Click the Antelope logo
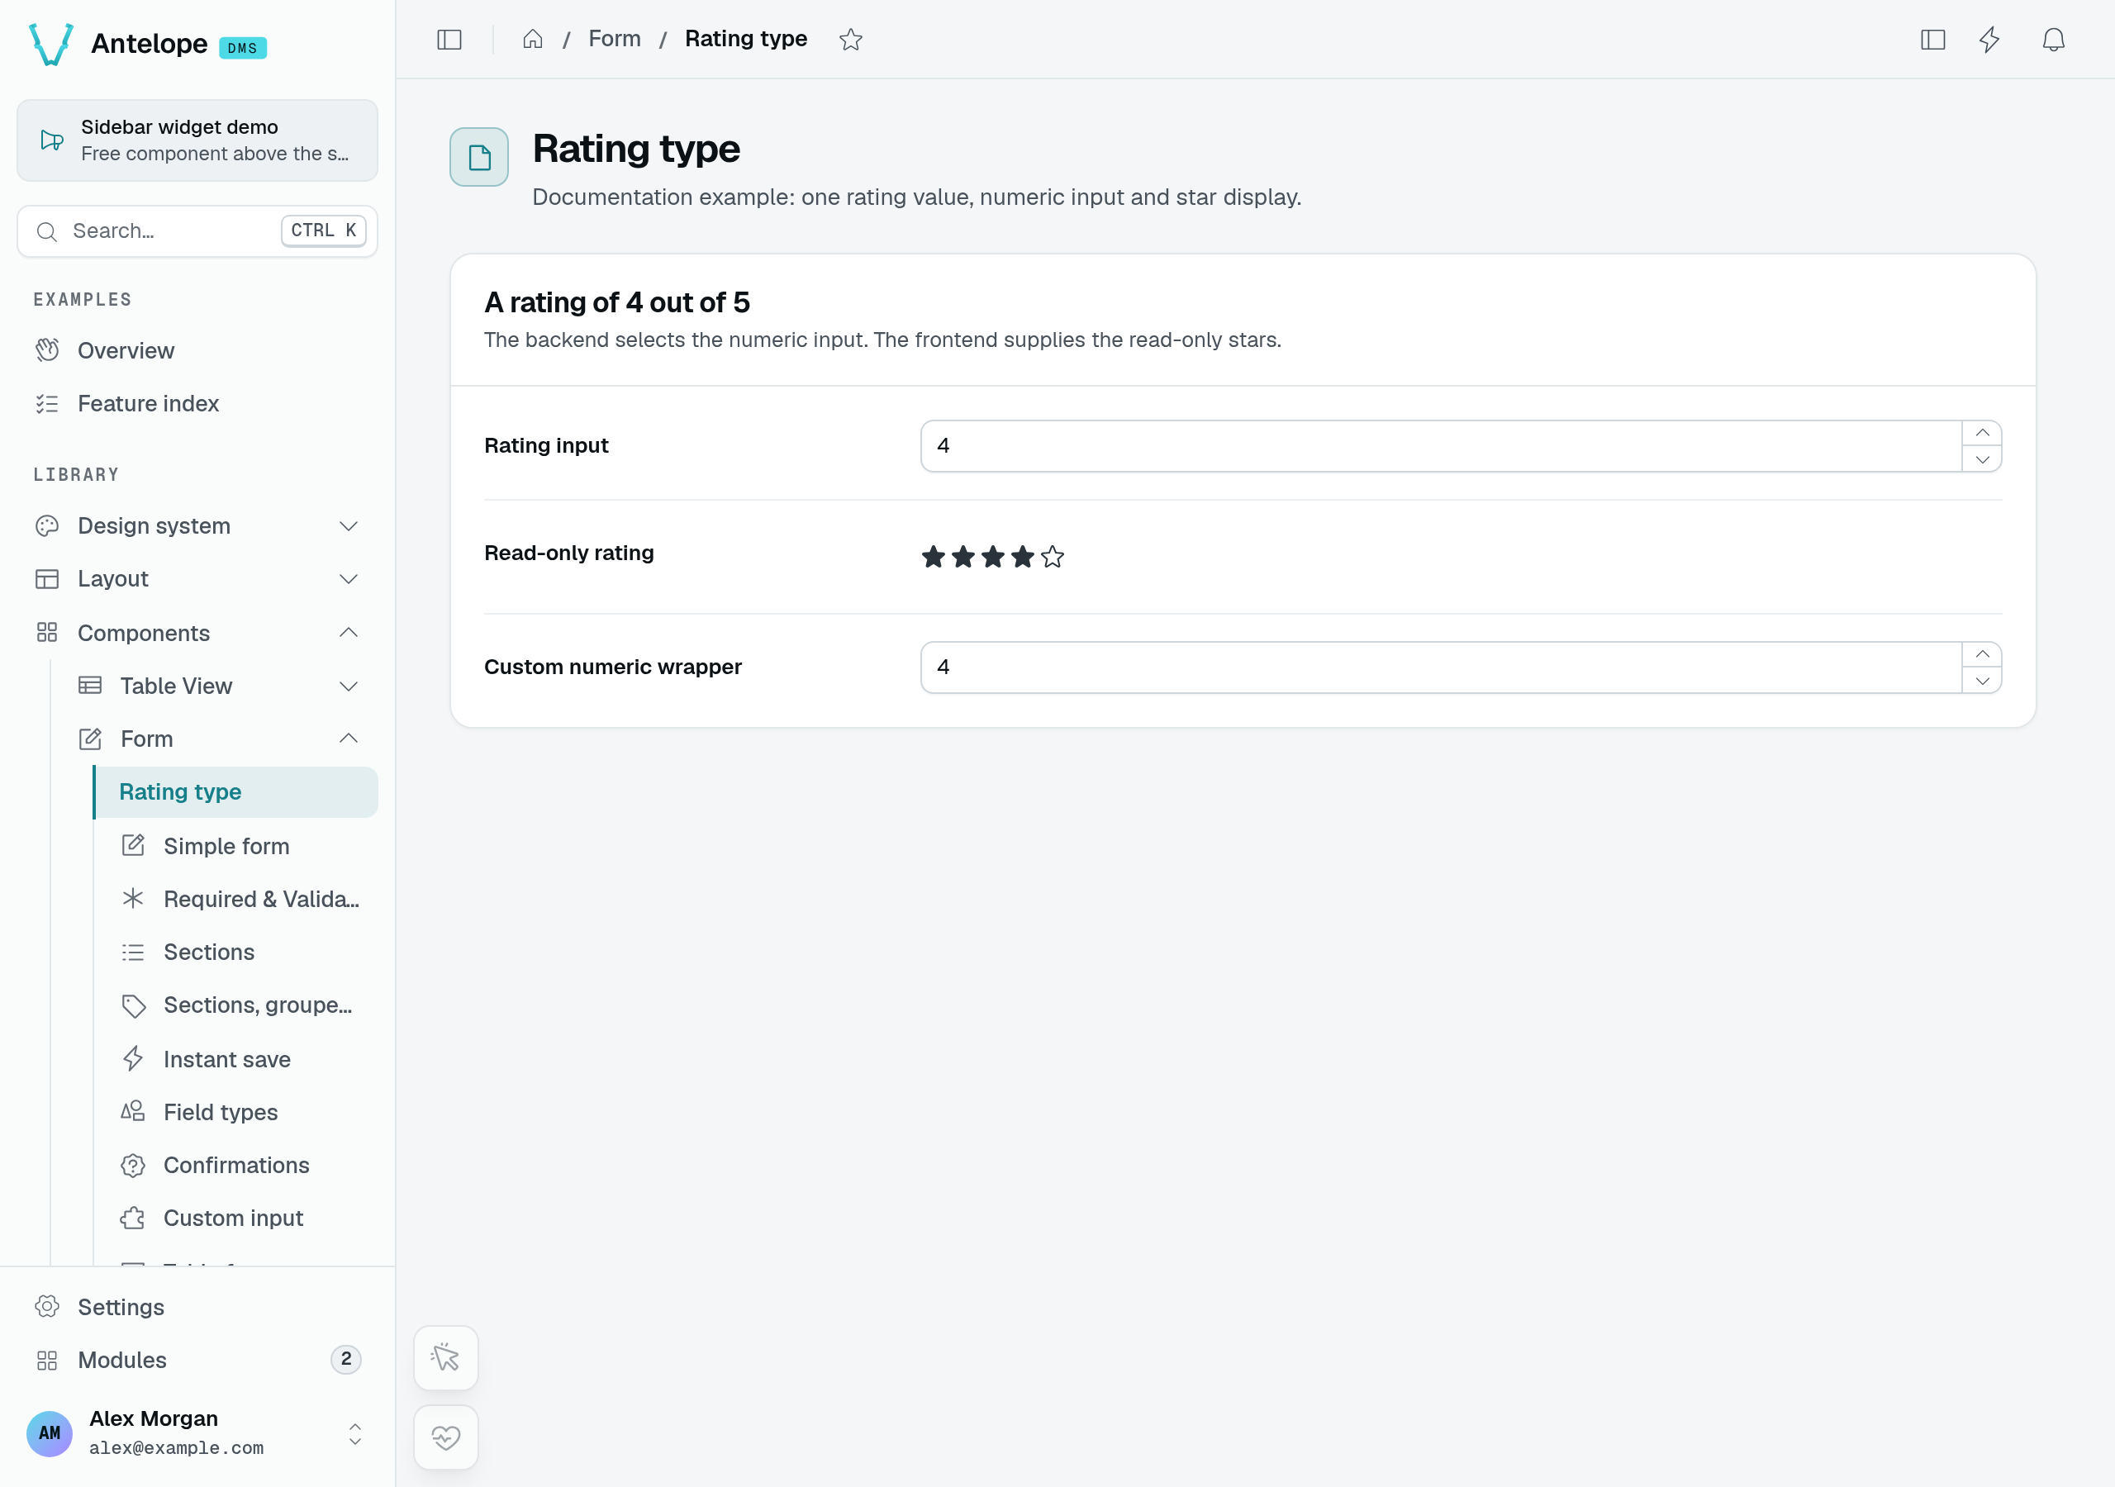This screenshot has height=1487, width=2115. [50, 45]
